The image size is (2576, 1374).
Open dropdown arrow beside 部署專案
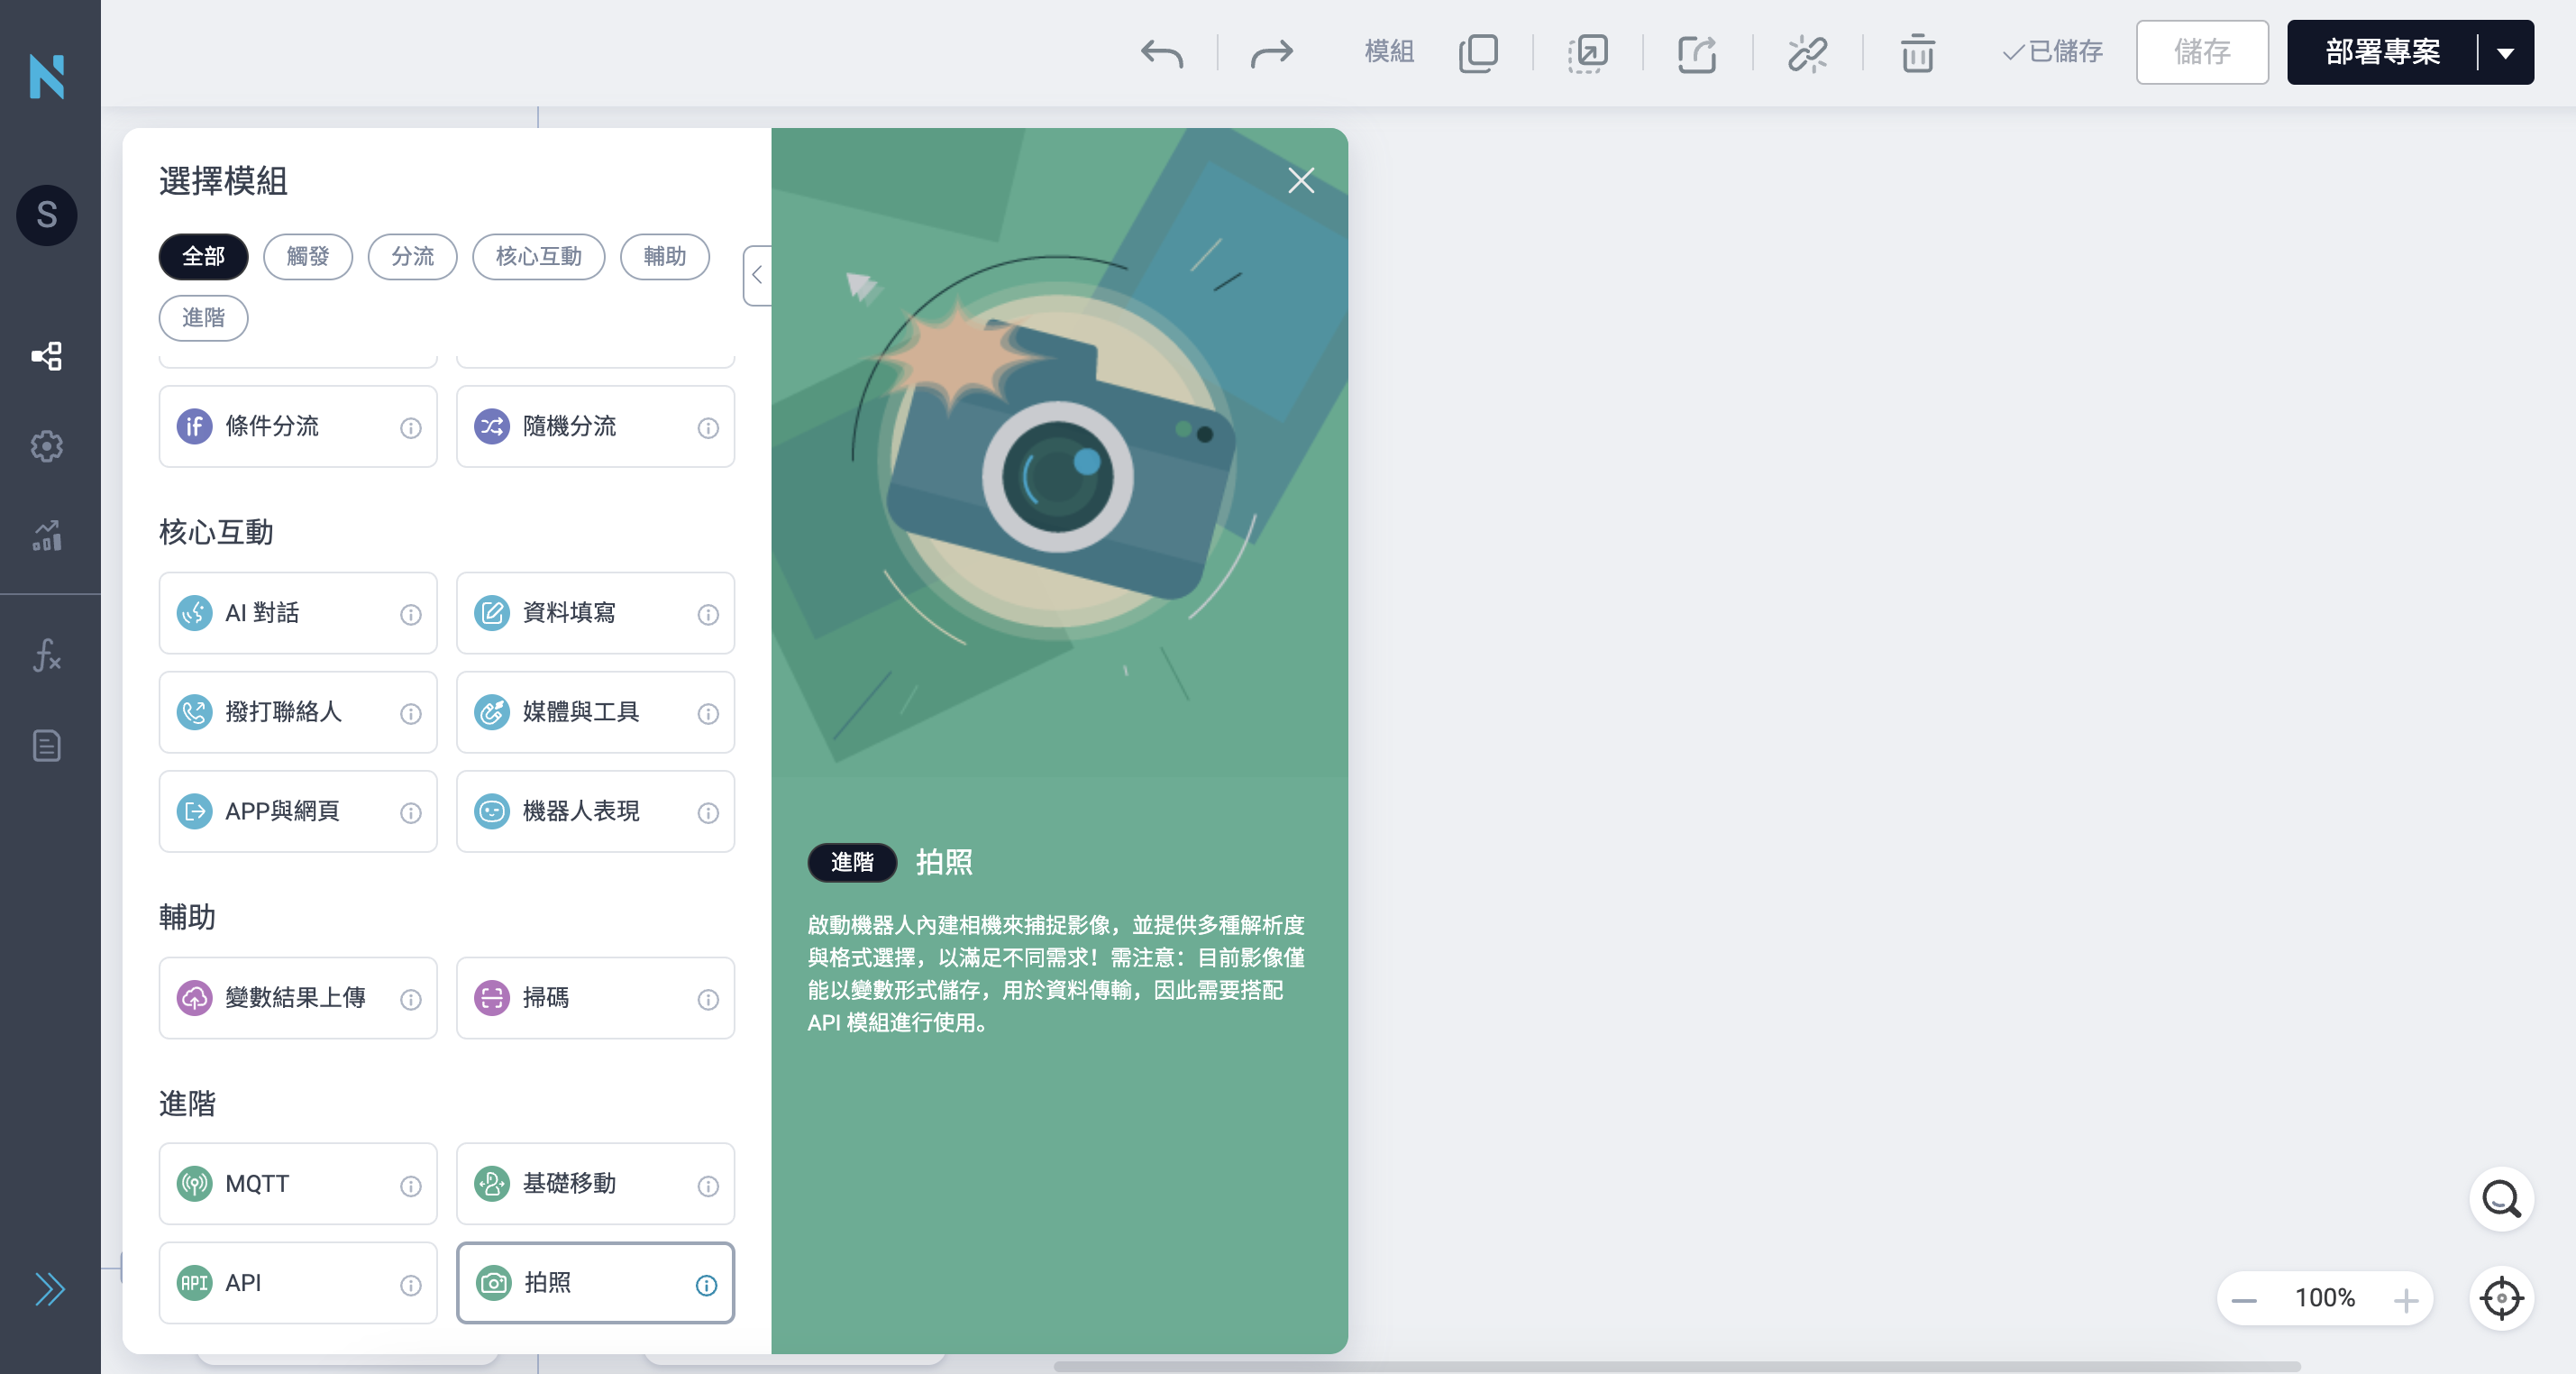(x=2505, y=52)
